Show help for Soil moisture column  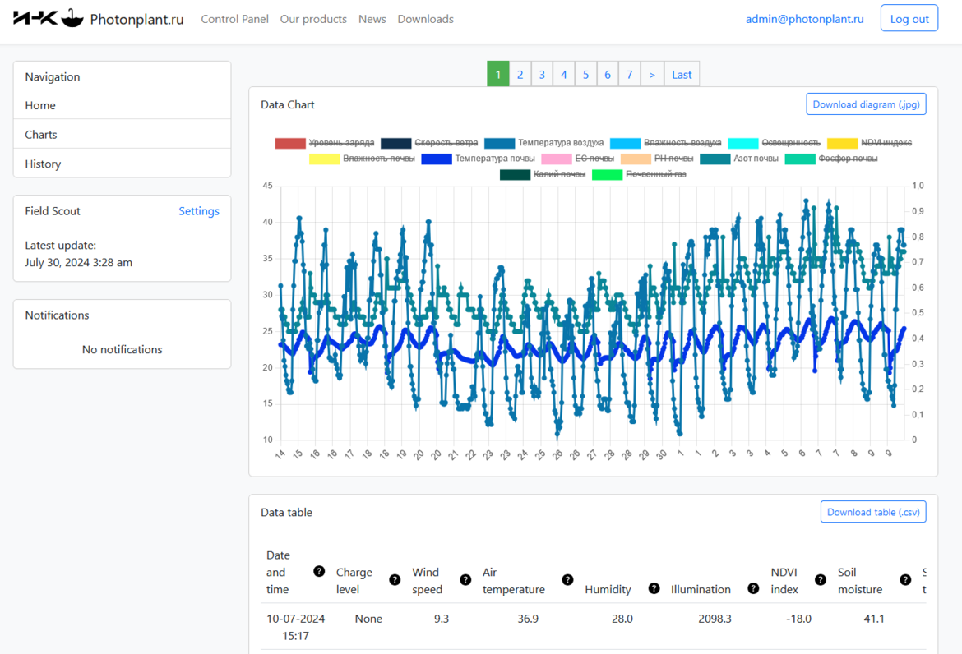click(x=905, y=580)
